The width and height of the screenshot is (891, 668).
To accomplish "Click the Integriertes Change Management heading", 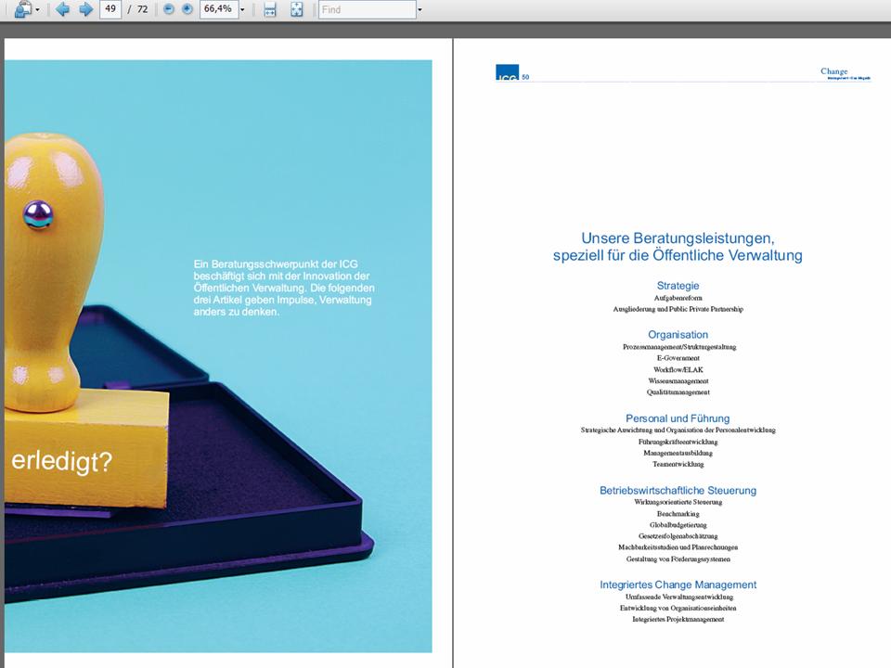I will 678,584.
